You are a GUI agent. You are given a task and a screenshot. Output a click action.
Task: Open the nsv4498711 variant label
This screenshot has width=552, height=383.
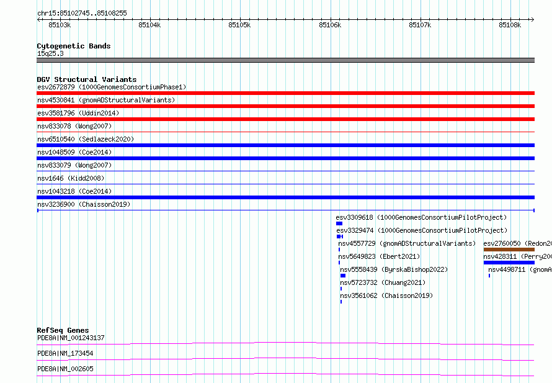pos(520,269)
